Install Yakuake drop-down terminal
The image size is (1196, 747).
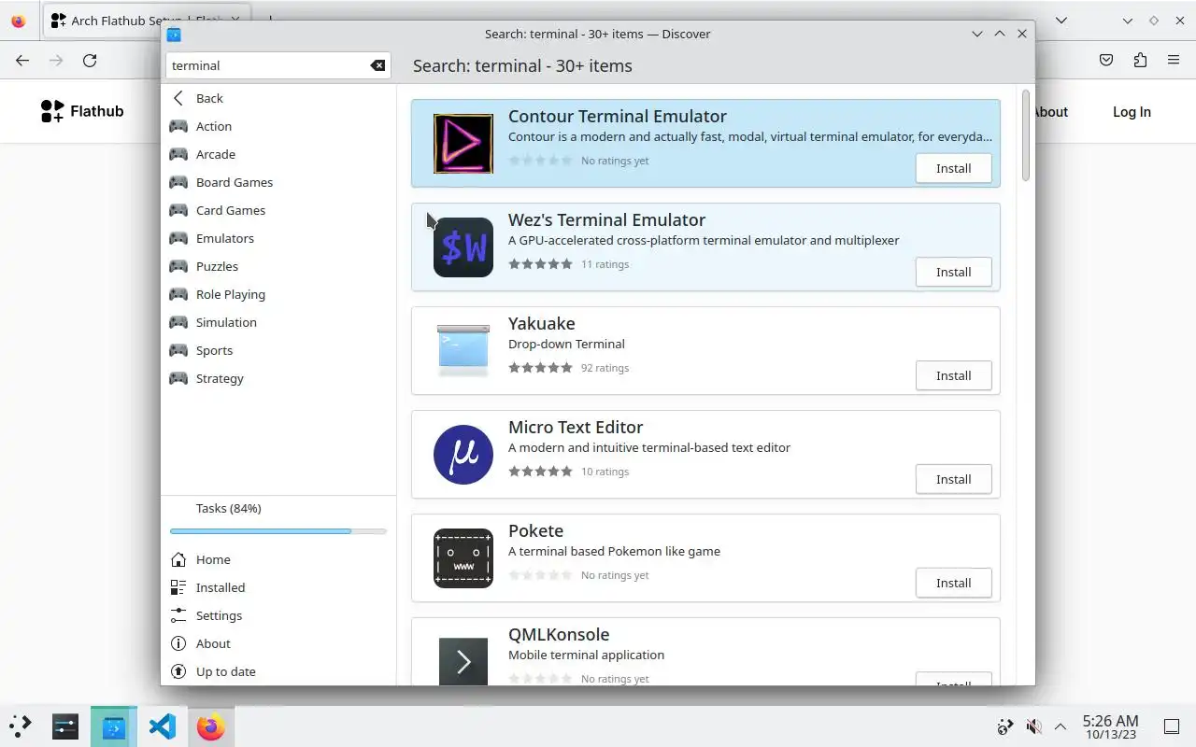tap(953, 375)
